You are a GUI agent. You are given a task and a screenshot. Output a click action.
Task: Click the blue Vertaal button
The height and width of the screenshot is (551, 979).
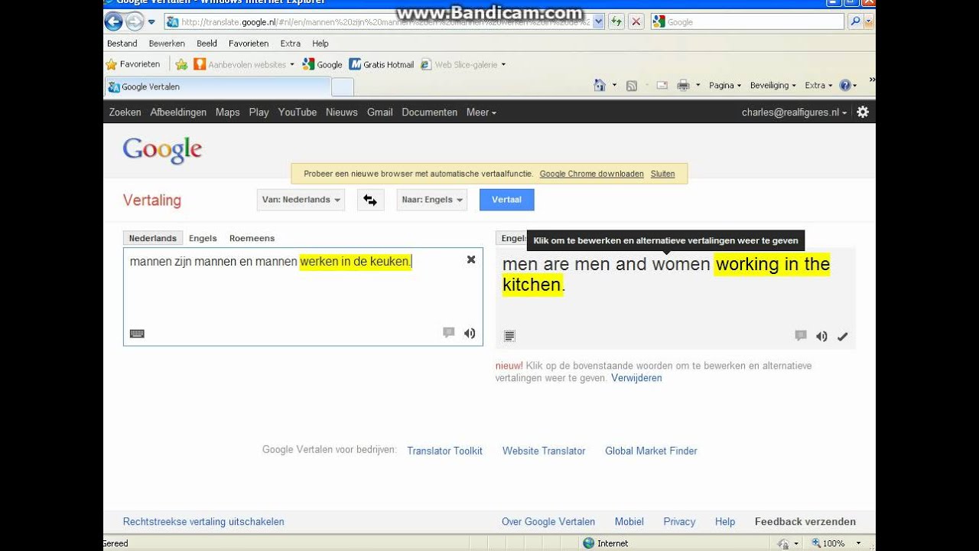point(507,200)
